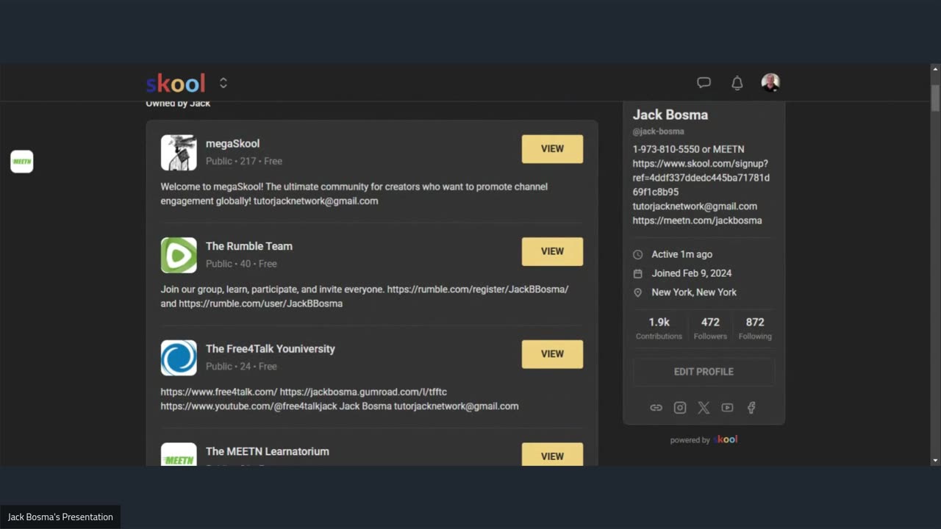The height and width of the screenshot is (529, 941).
Task: Click the scrollbar down arrow
Action: pos(935,461)
